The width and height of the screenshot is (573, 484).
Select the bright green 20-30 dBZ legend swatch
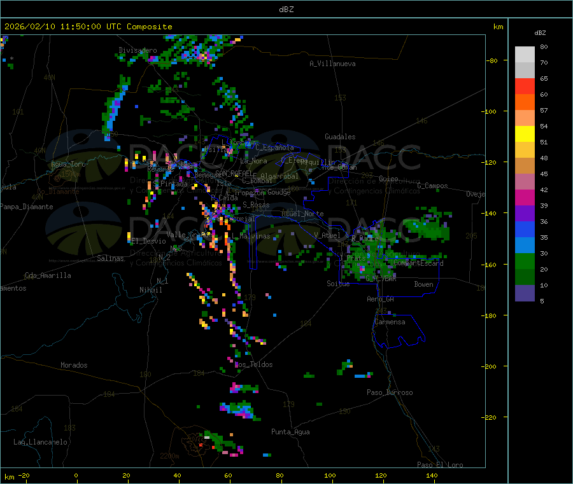525,261
